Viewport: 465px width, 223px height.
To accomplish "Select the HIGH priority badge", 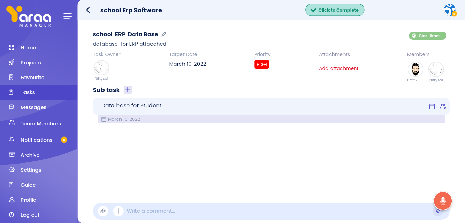I will [x=261, y=64].
